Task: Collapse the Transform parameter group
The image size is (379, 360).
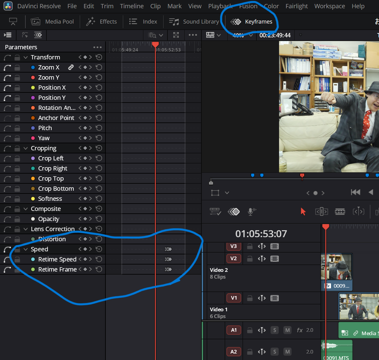Action: click(26, 57)
